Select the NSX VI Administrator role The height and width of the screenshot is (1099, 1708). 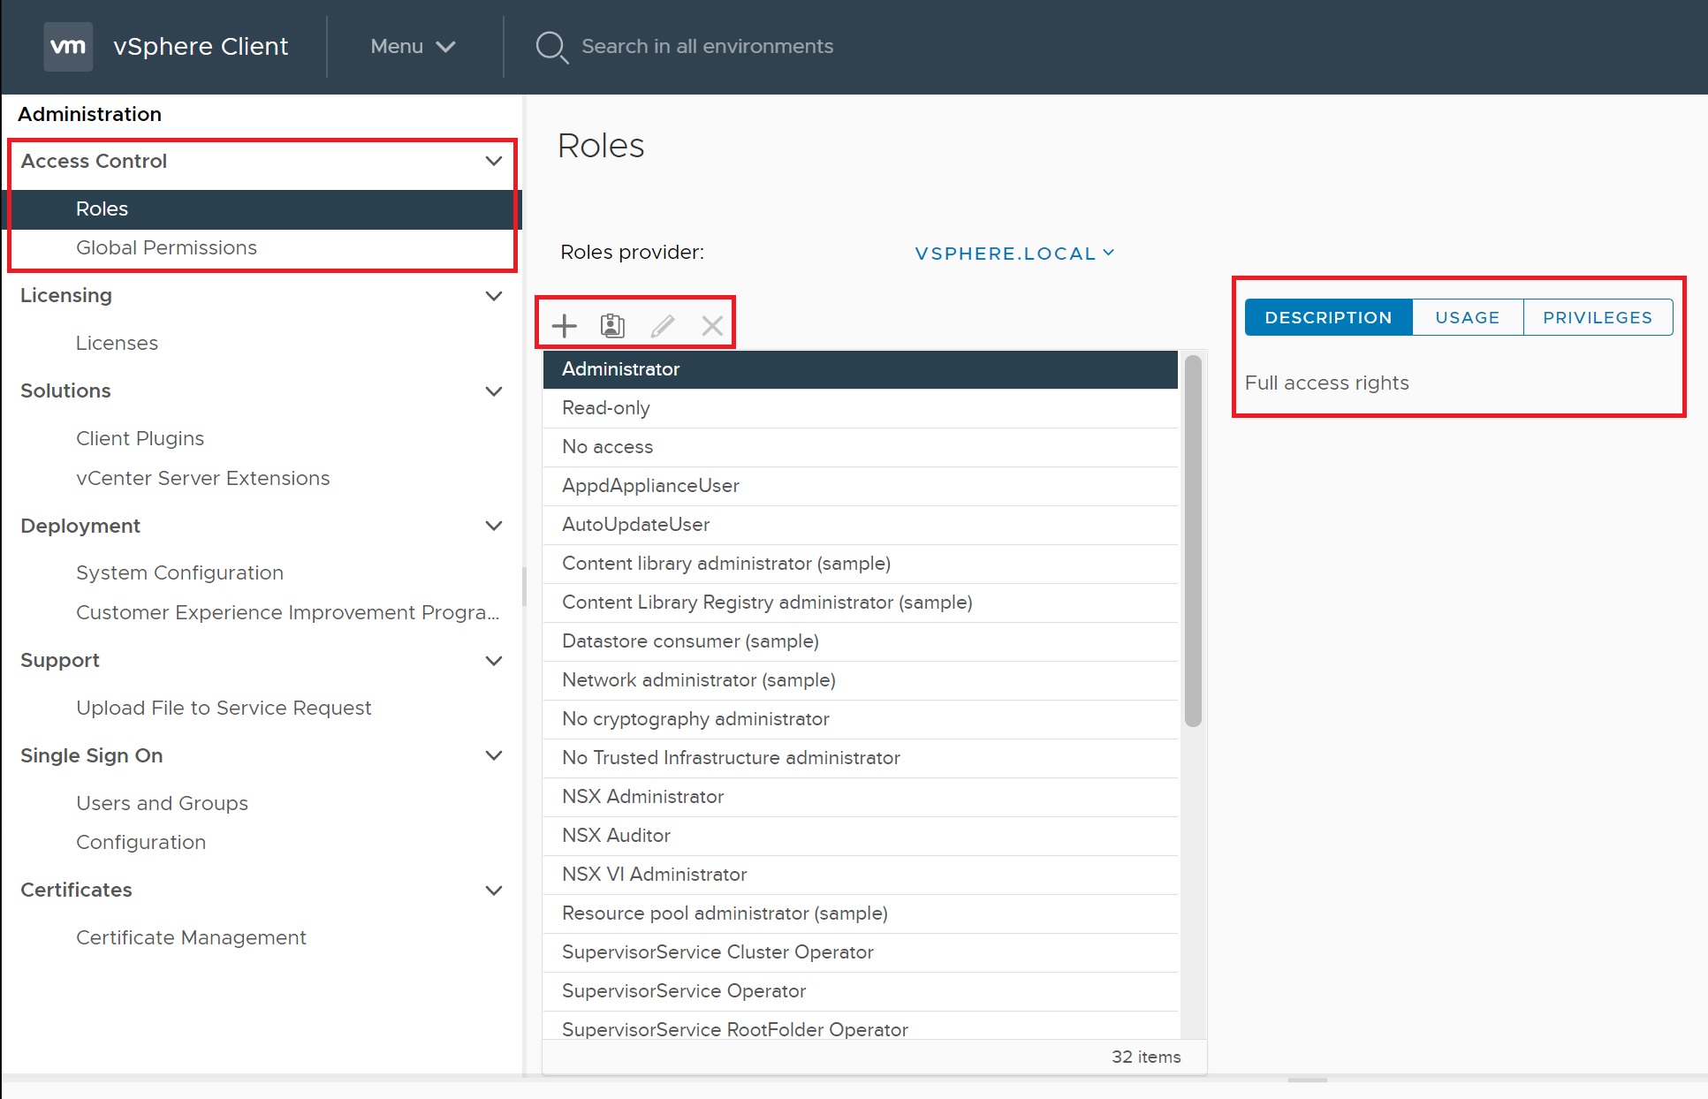coord(861,875)
